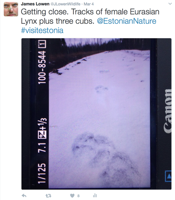Open the @EstonianNature mention
Screen dimensions: 175x200
click(126, 21)
